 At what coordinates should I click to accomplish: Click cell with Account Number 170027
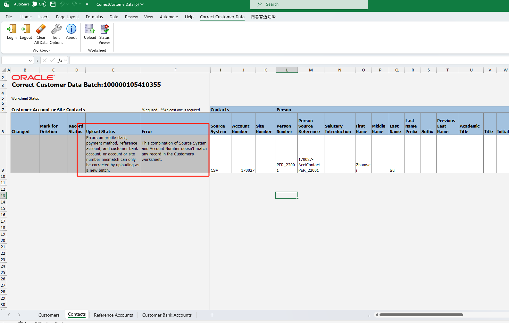(243, 154)
